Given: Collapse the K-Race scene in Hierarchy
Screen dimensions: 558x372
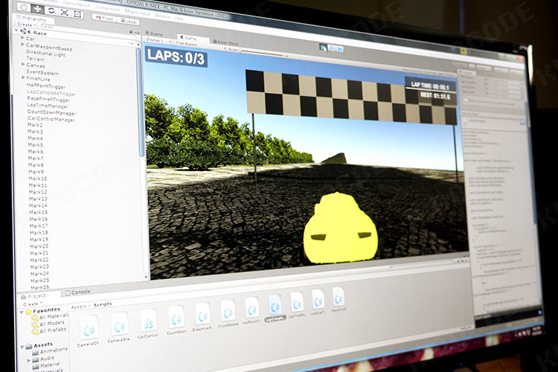Looking at the screenshot, I should [x=16, y=31].
